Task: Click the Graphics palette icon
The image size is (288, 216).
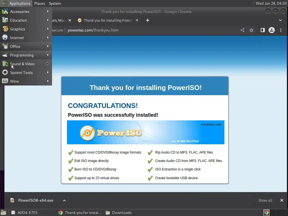Action: tap(5, 29)
